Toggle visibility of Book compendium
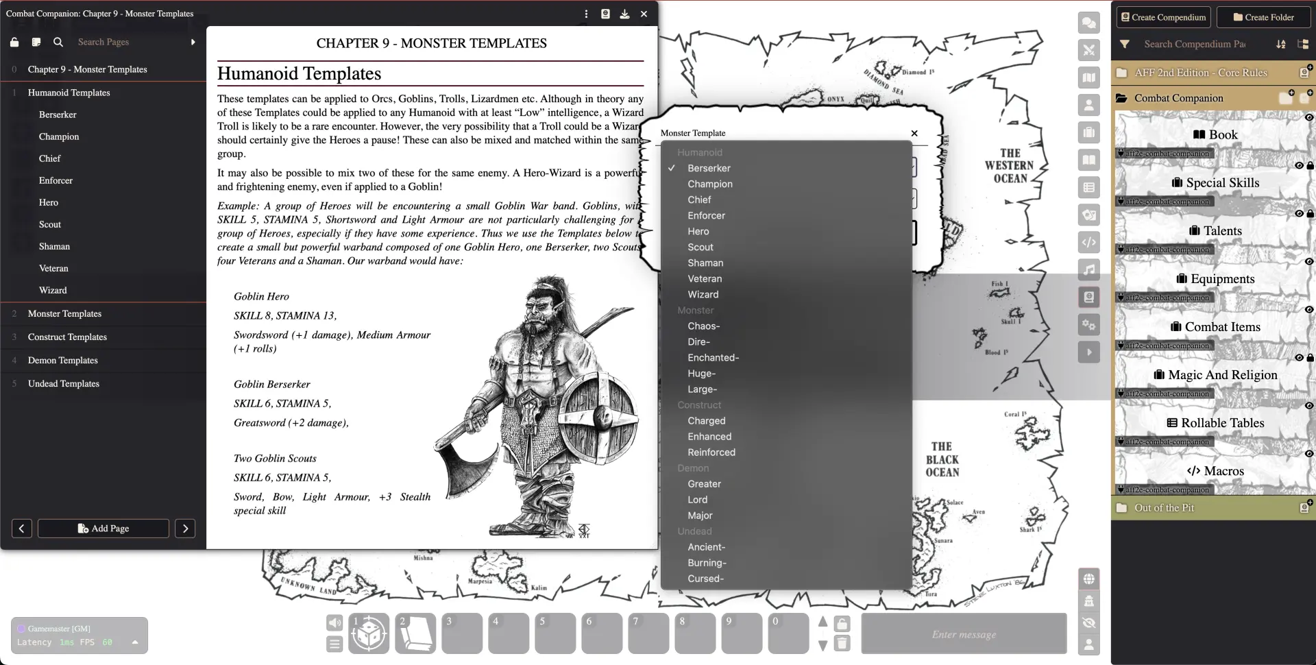The height and width of the screenshot is (665, 1316). click(1308, 117)
